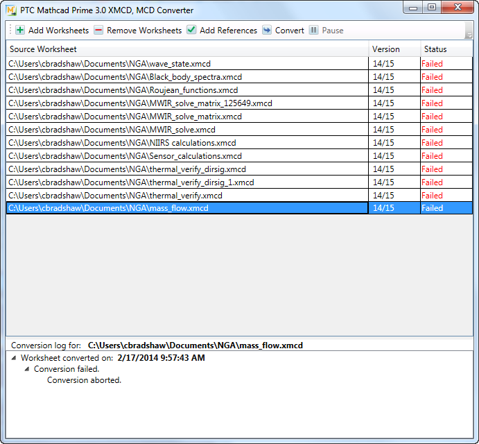Click the toolbar drag grip handle
Screen dimensions: 479x444
point(10,30)
